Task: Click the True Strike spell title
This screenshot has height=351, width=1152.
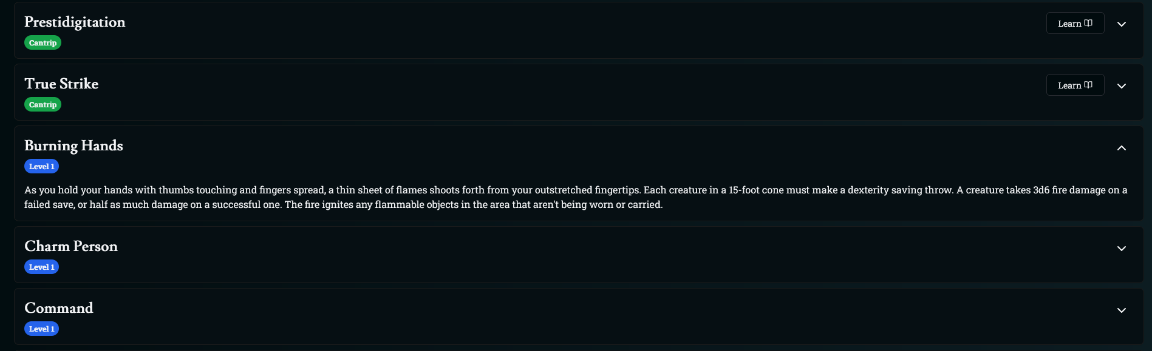Action: (x=61, y=84)
